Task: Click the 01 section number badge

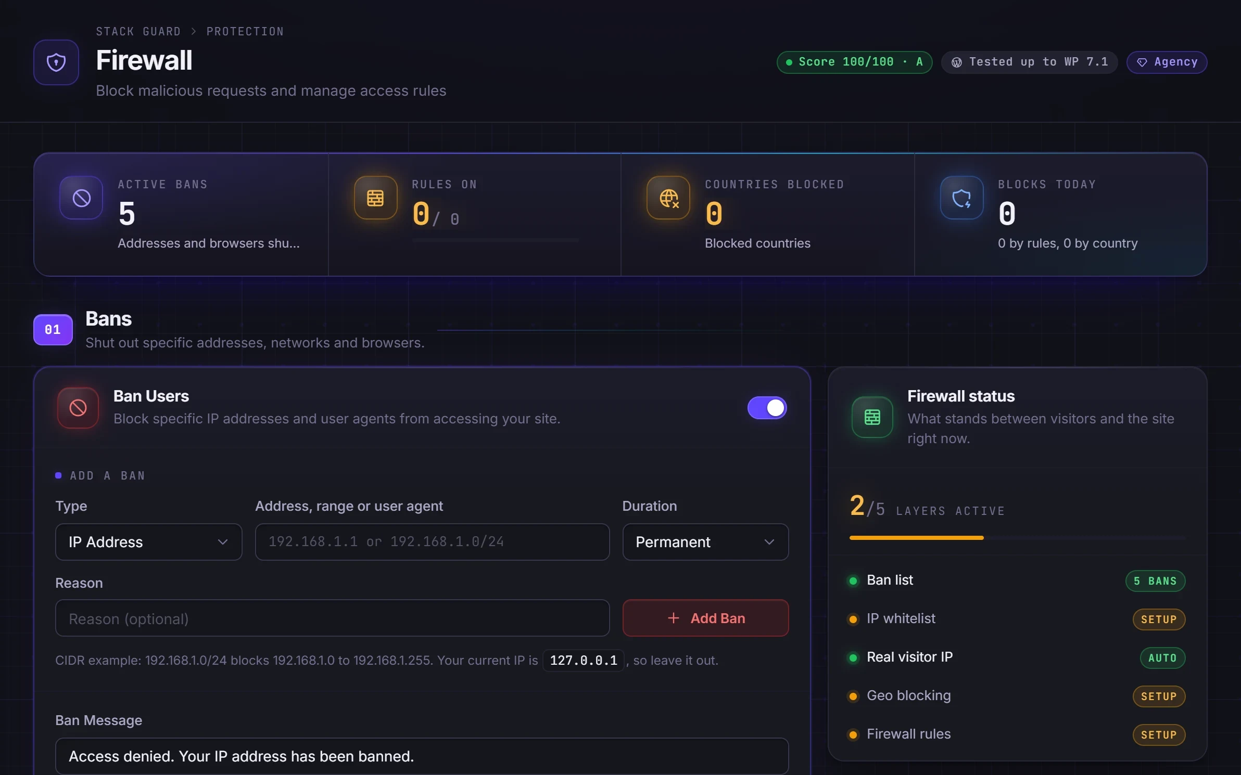Action: click(x=53, y=330)
